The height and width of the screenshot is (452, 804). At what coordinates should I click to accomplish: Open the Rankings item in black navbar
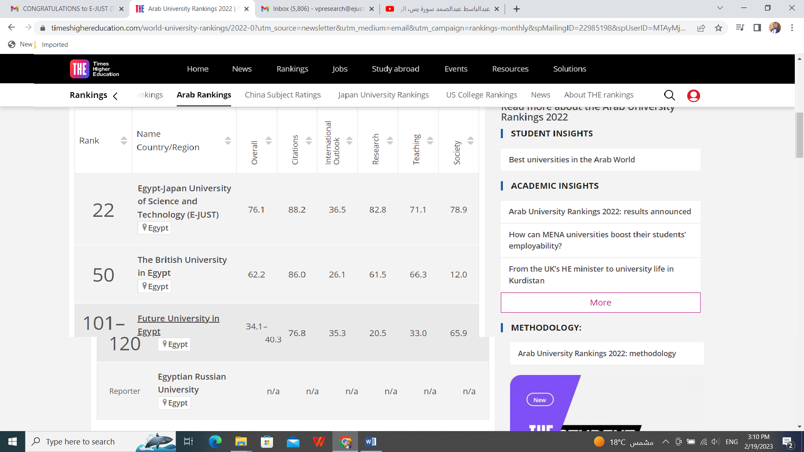coord(292,69)
